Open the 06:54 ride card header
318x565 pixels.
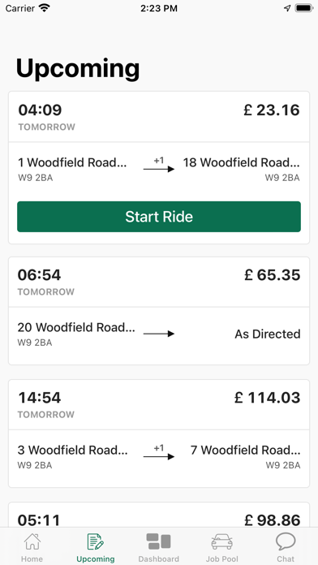[159, 282]
